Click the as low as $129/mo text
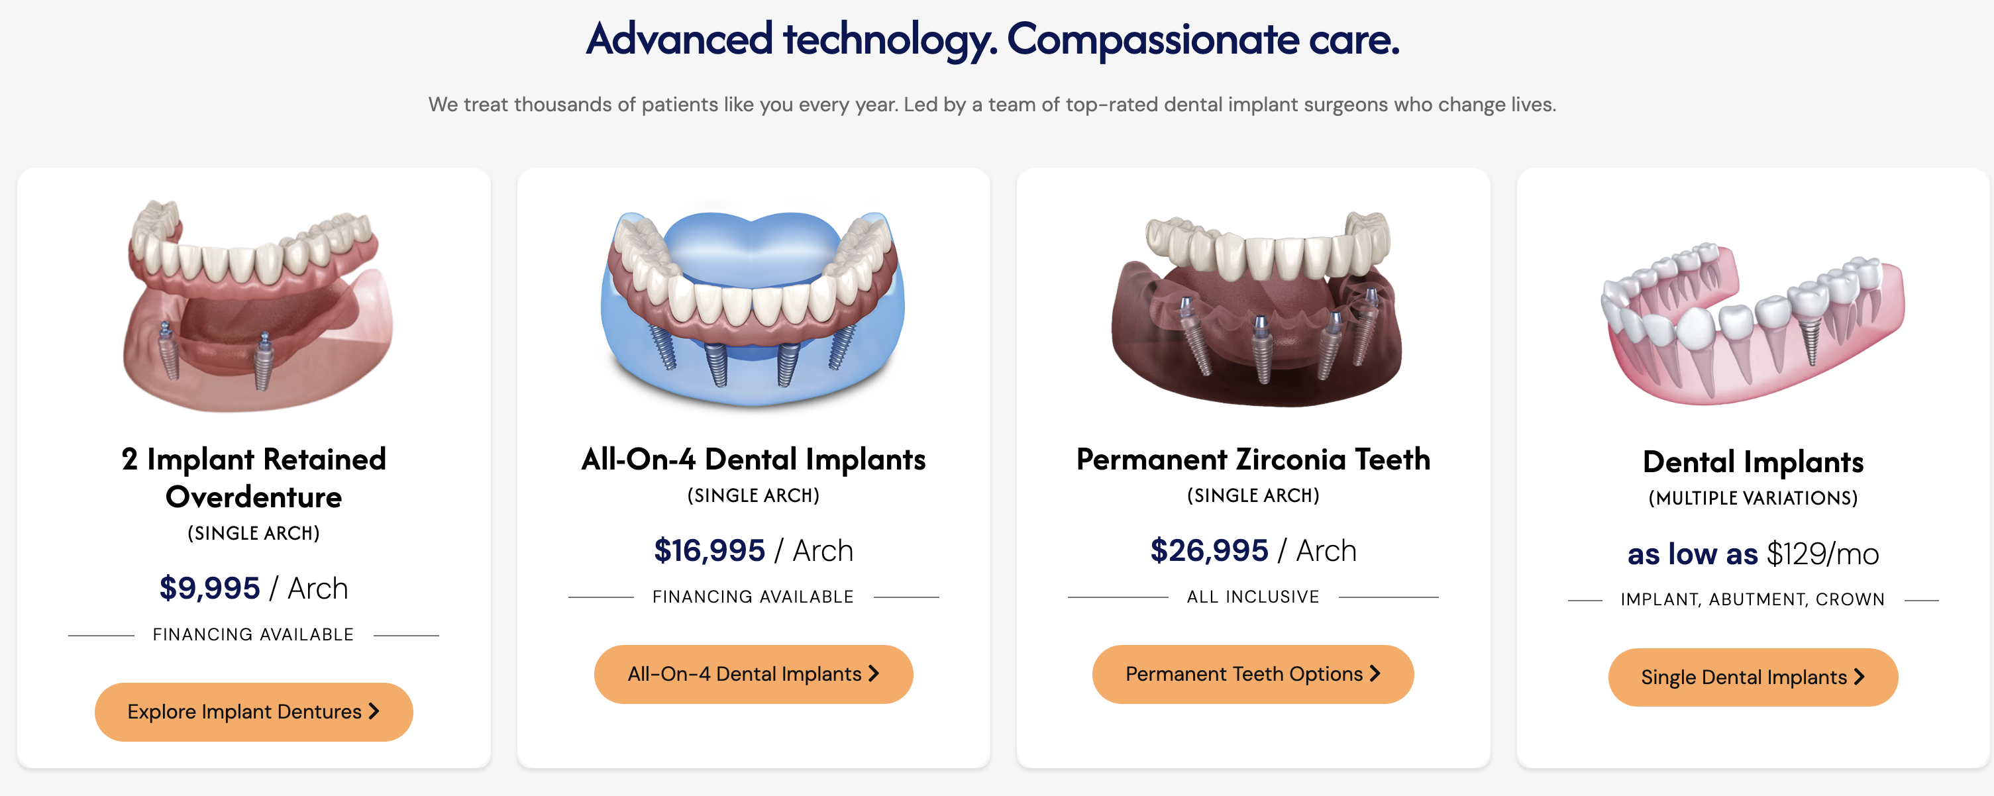1994x796 pixels. [x=1754, y=554]
